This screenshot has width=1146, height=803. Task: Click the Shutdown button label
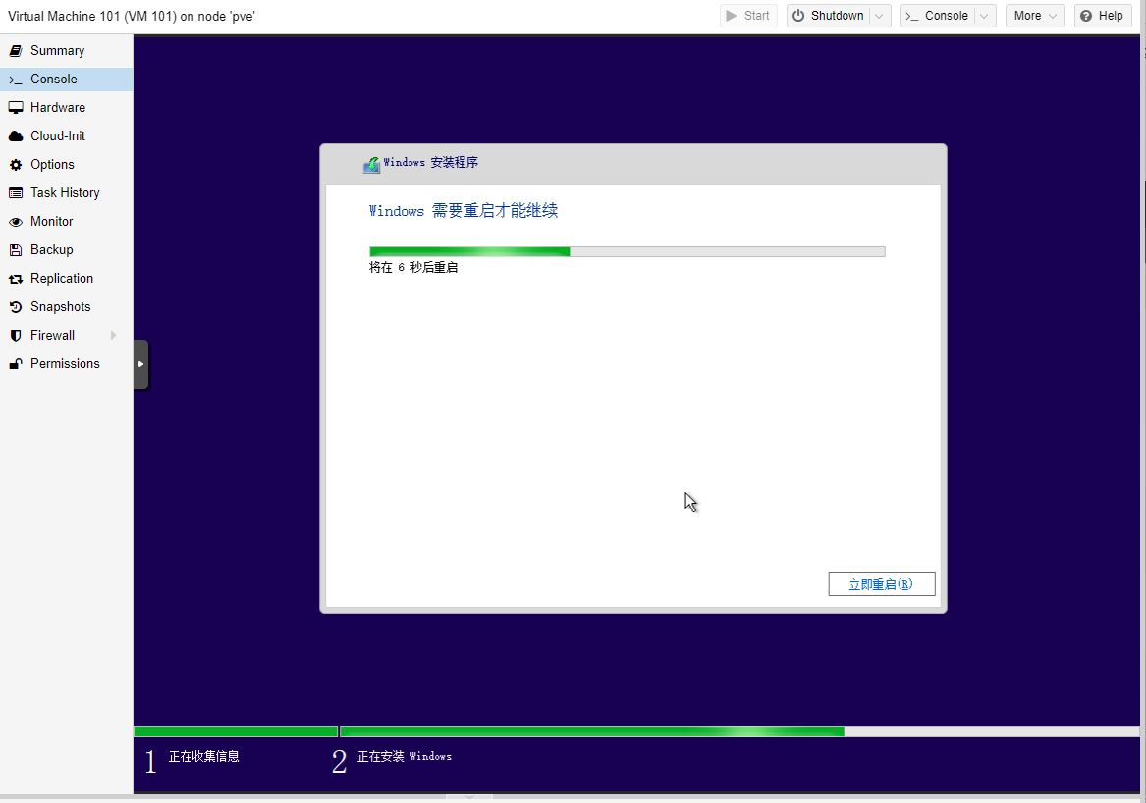tap(837, 16)
